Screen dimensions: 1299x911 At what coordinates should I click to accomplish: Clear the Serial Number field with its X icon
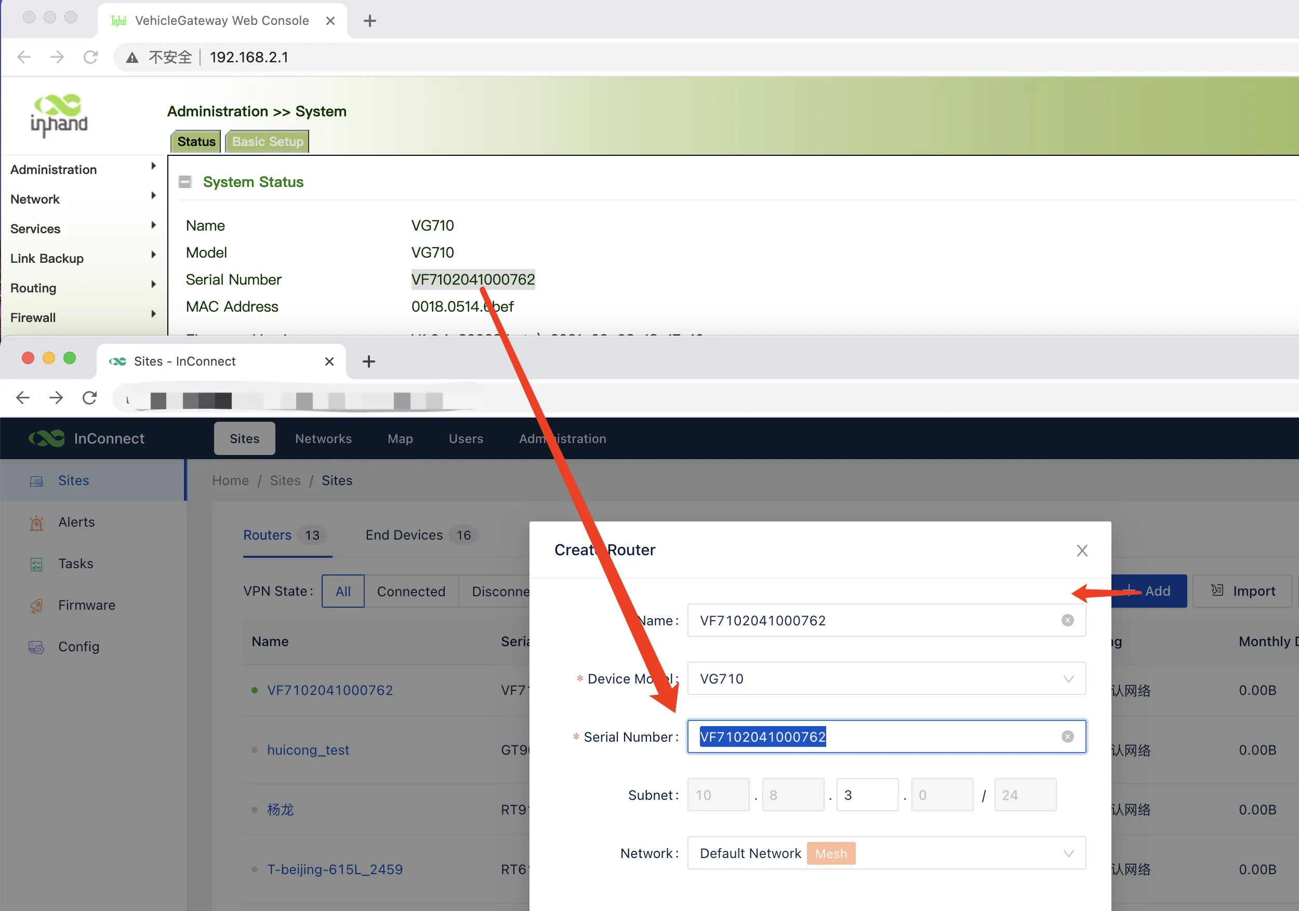(x=1067, y=736)
